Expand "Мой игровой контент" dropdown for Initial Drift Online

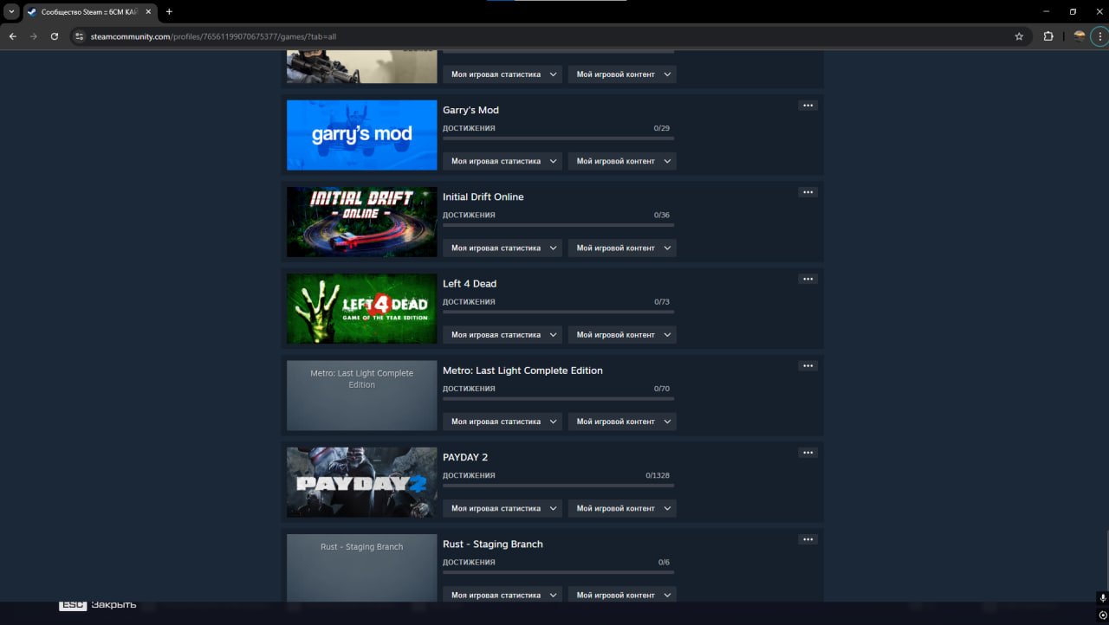(622, 248)
